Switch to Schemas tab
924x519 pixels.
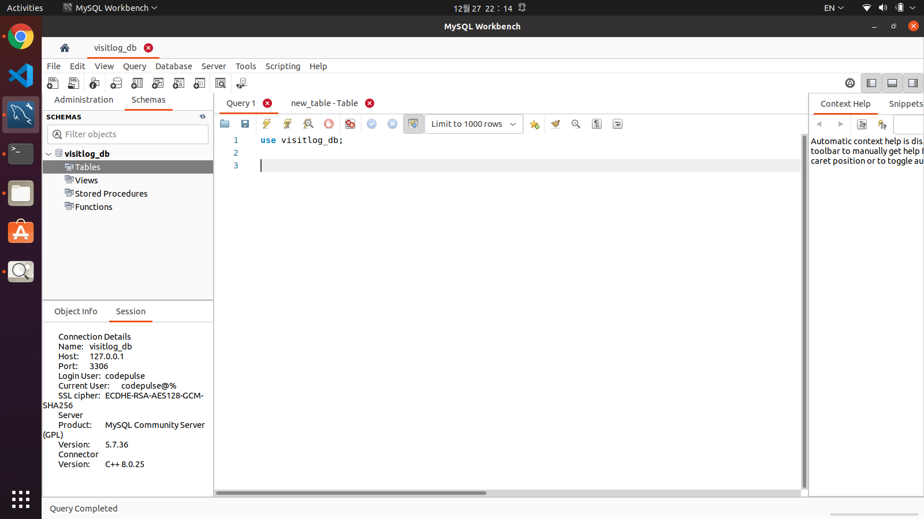pos(148,100)
